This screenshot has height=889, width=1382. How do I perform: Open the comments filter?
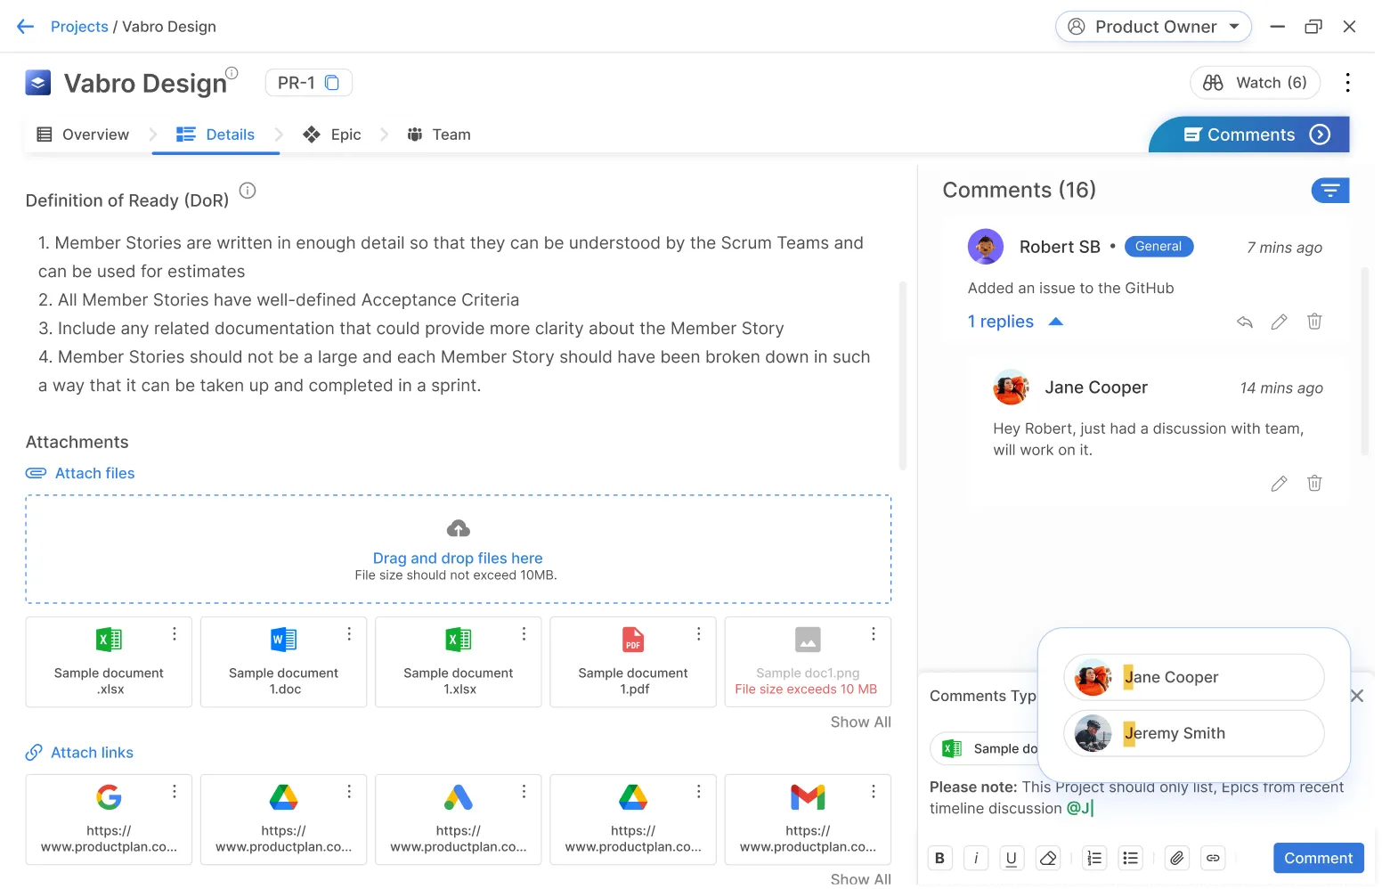(x=1330, y=190)
